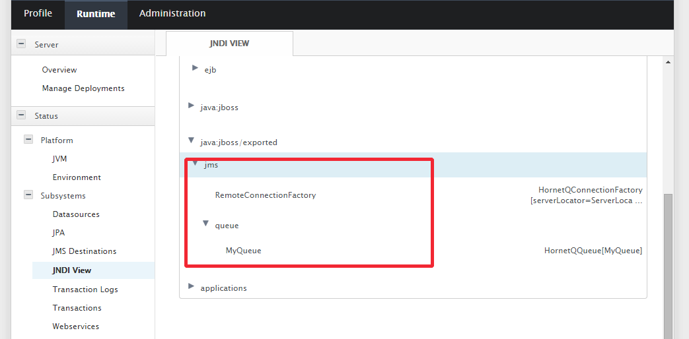Select the applications label
Image resolution: width=689 pixels, height=339 pixels.
[223, 288]
